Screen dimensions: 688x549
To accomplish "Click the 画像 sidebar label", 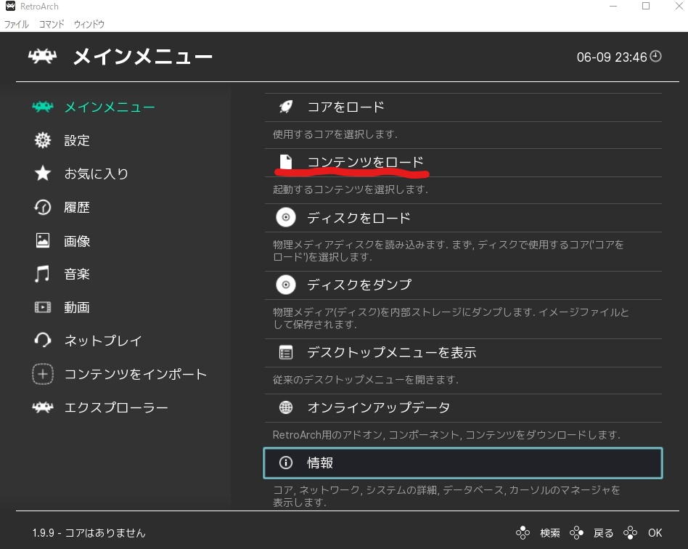I will point(77,241).
